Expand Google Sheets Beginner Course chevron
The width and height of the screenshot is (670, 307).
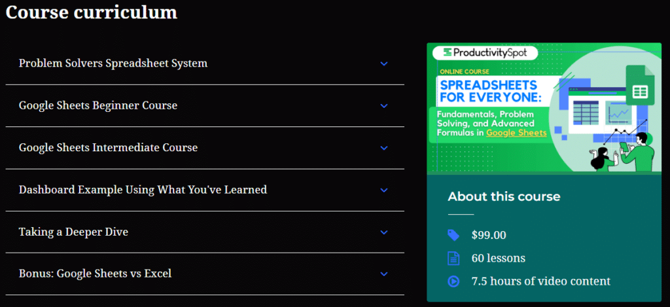[x=383, y=105]
